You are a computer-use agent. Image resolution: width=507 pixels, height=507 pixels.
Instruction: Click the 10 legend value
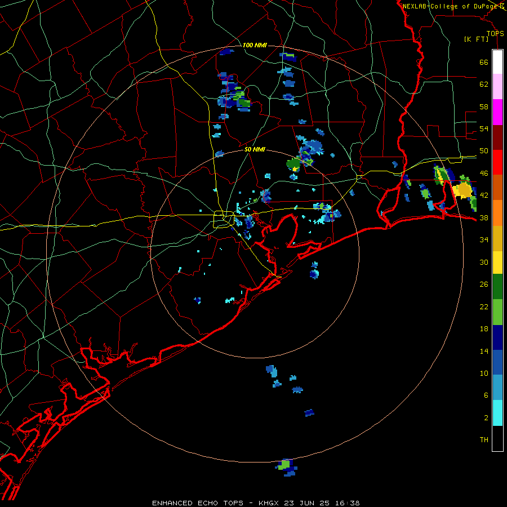484,373
